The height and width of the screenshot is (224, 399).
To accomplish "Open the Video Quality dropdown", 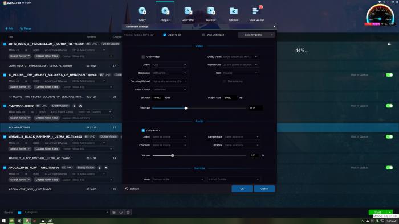I will [169, 90].
